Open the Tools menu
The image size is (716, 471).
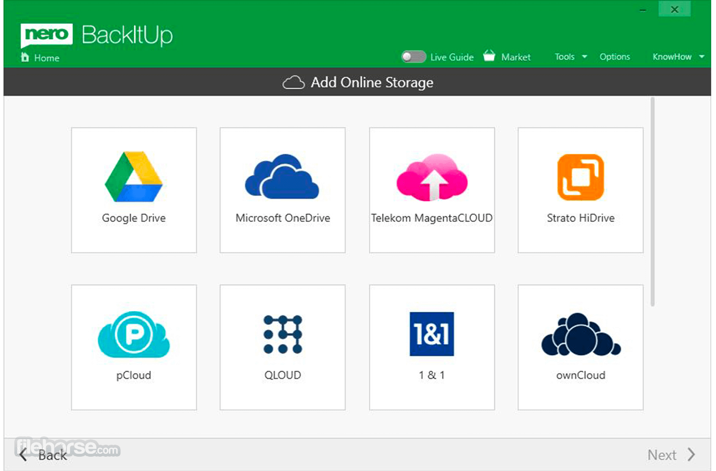coord(565,57)
